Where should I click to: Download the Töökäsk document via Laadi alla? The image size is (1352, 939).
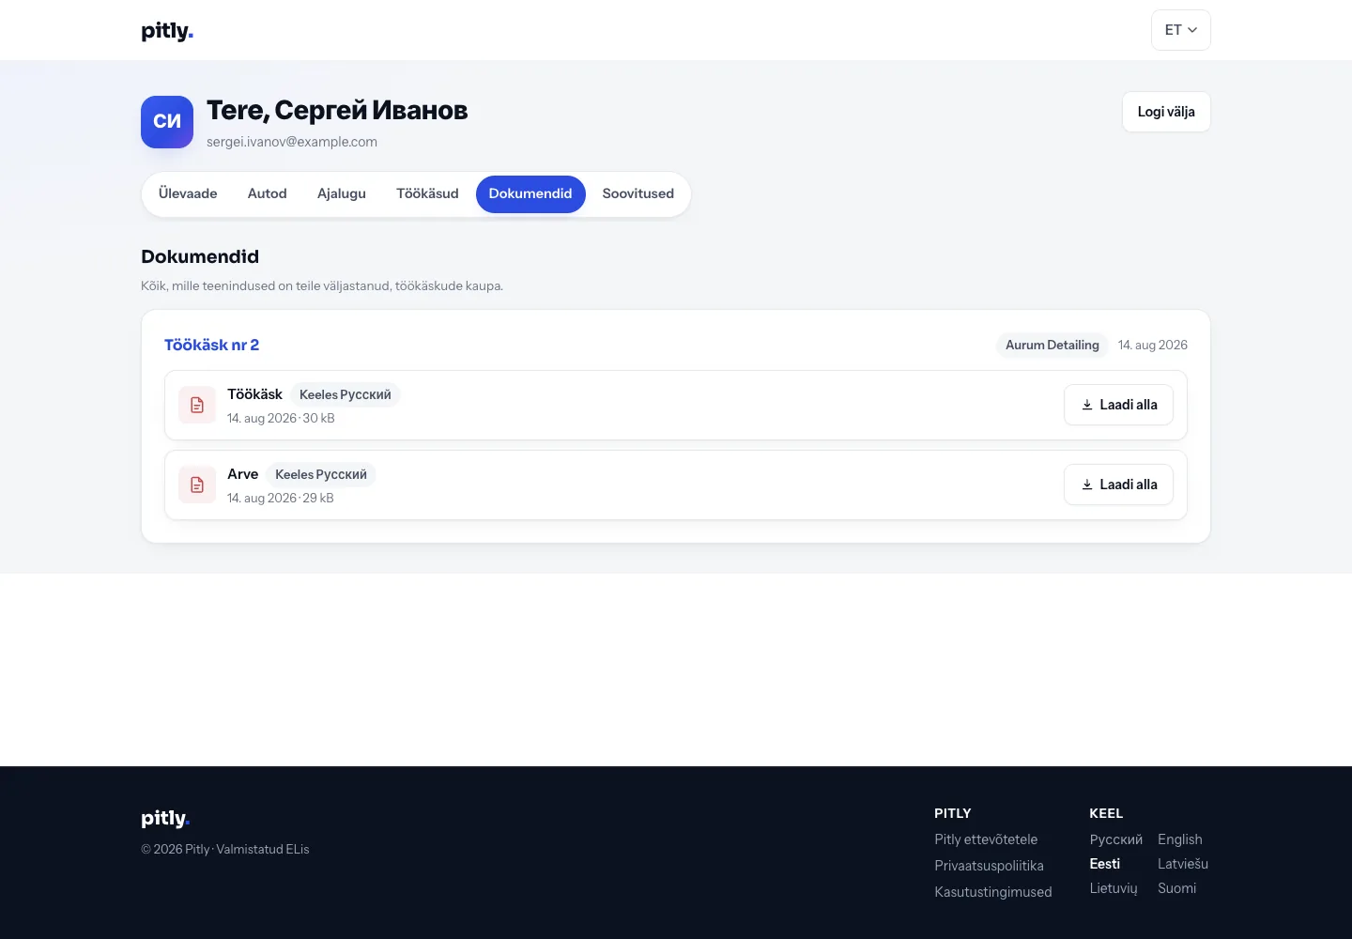tap(1118, 405)
